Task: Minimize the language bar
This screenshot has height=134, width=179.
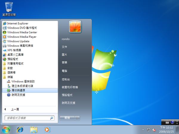Action: coord(177,121)
